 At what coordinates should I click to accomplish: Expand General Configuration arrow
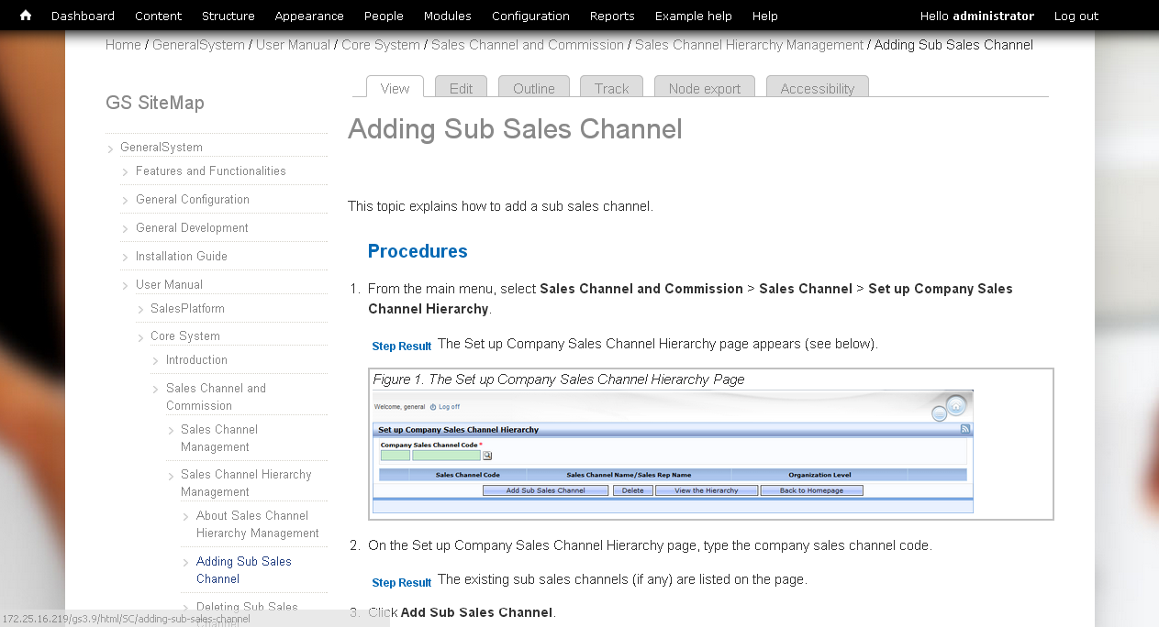pos(126,201)
